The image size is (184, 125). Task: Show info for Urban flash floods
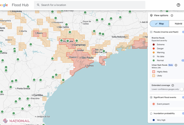click(x=176, y=65)
